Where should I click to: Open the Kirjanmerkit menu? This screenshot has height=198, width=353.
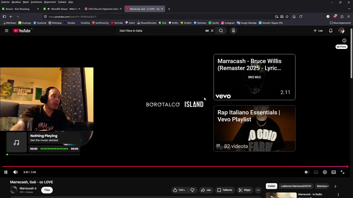coord(50,2)
